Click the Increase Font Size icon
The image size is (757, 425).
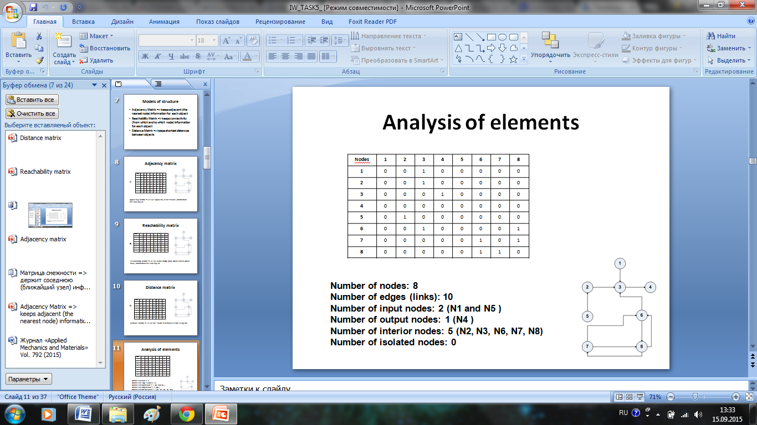[x=226, y=40]
